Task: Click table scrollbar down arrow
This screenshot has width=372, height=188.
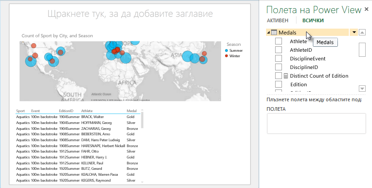Action: [142, 182]
